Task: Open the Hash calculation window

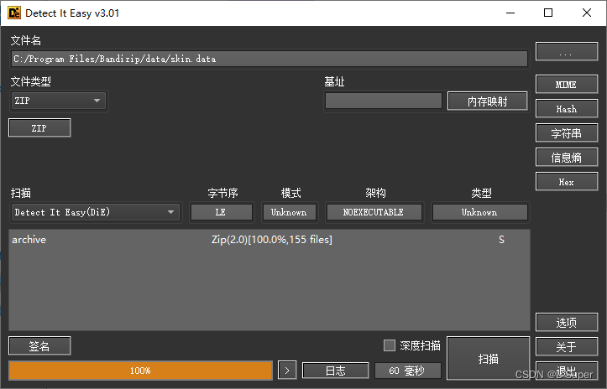Action: pos(567,109)
